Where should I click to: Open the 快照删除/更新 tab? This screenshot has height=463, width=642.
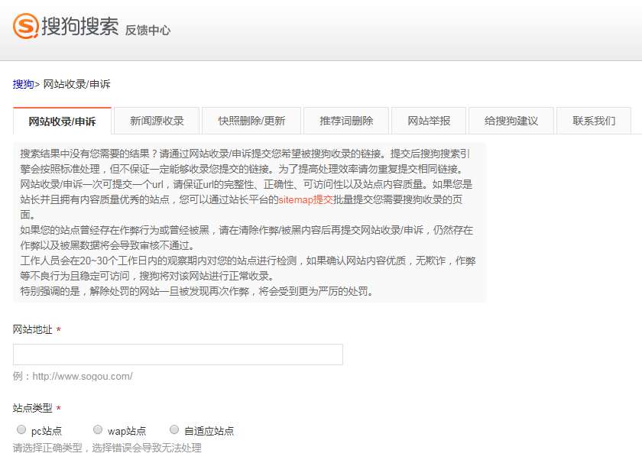(251, 121)
